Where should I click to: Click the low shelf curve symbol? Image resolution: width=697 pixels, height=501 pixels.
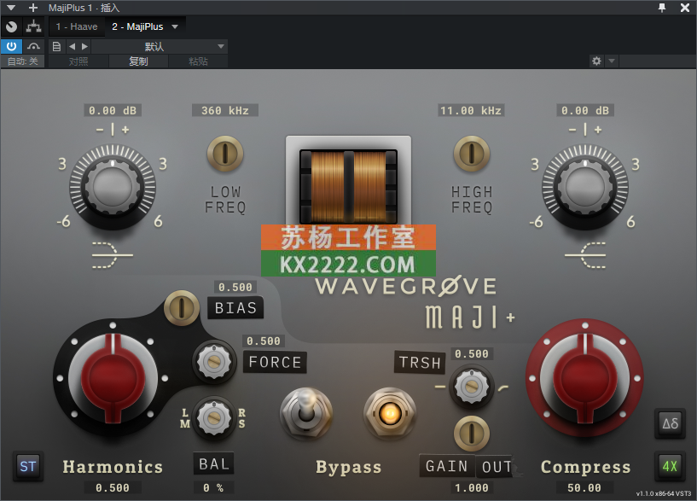(112, 255)
